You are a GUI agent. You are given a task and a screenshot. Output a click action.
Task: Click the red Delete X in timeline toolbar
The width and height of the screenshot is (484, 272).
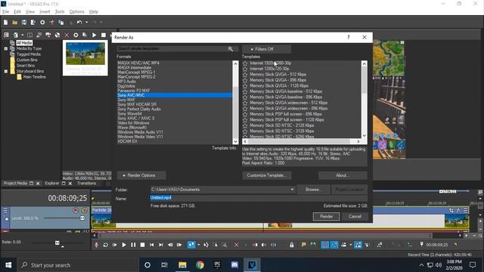236,245
